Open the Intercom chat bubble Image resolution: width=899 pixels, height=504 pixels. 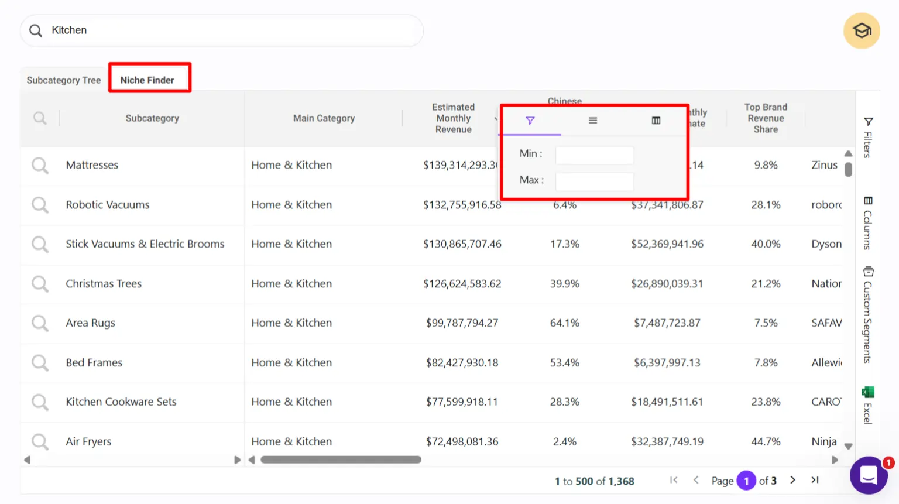(x=869, y=475)
